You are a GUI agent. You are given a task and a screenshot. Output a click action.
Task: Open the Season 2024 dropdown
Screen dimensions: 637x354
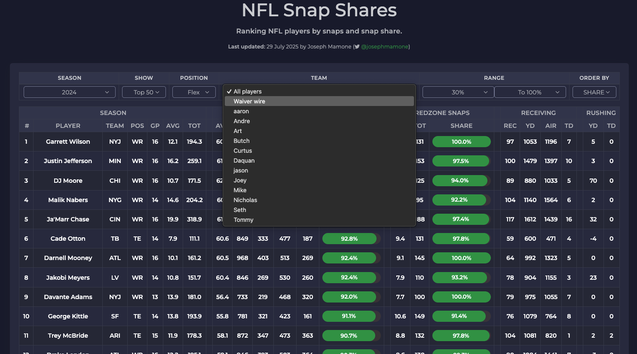coord(70,92)
